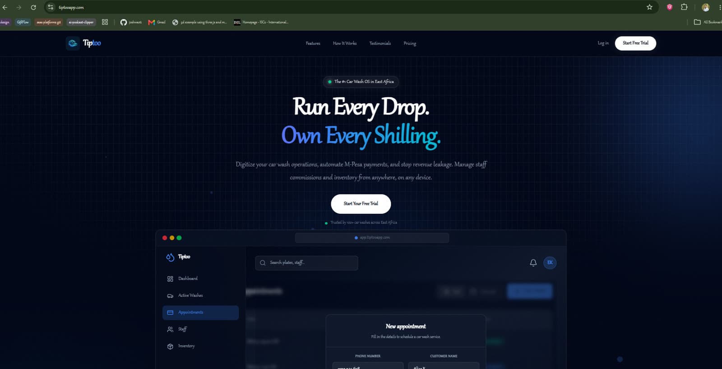Open the ai-podcast-clipper bookmark

point(81,22)
